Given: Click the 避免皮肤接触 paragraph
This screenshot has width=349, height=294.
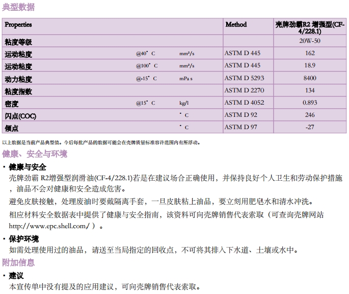Looking at the screenshot, I should coord(161,202).
